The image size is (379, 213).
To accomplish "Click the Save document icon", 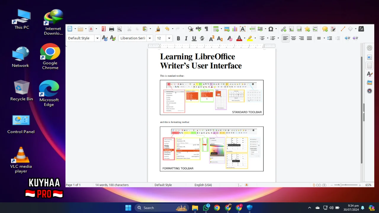I will pos(91,29).
